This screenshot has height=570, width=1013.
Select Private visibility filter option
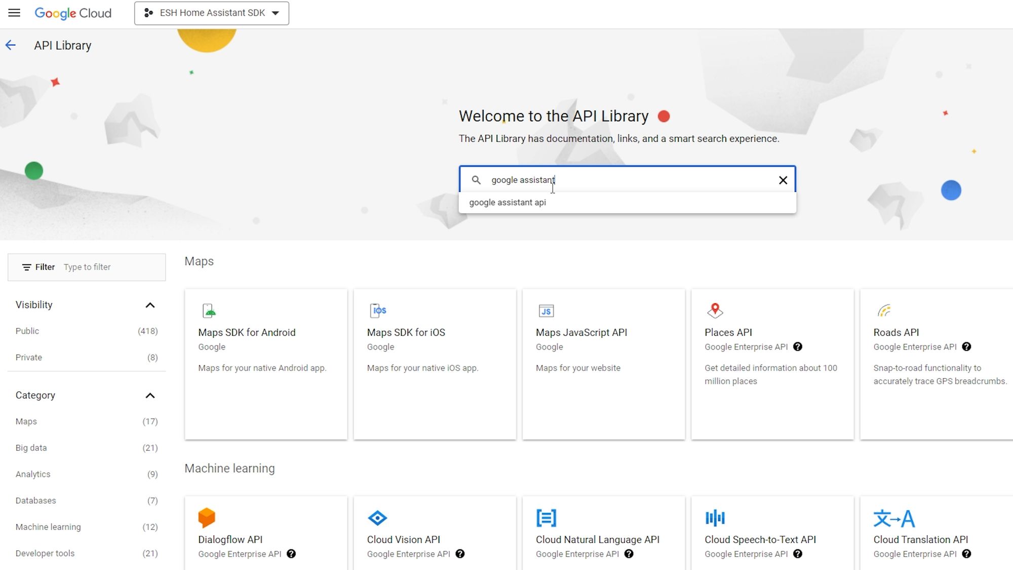[x=28, y=357]
